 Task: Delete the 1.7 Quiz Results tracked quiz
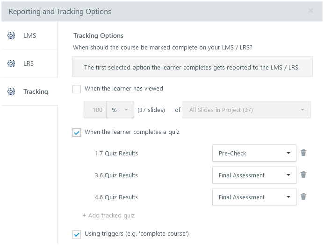(x=303, y=153)
